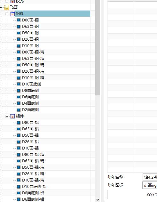Collapse the 钢件 tree node
Screen dimensions: 157x202
coord(7,14)
